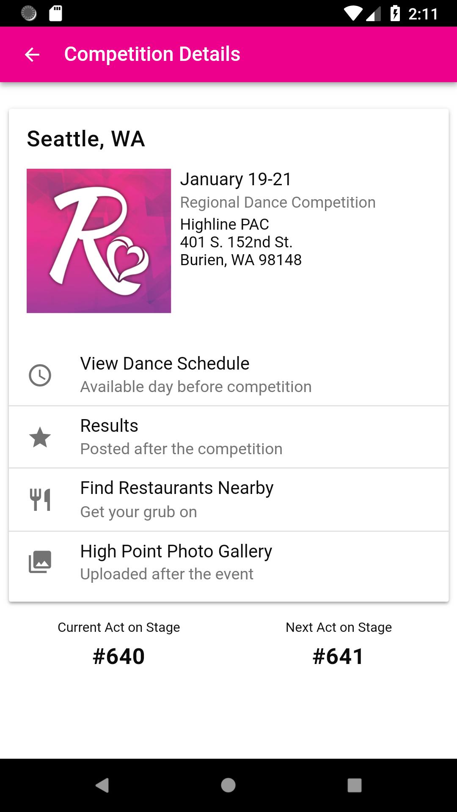Image resolution: width=457 pixels, height=812 pixels.
Task: Open the Results entry
Action: tap(228, 437)
